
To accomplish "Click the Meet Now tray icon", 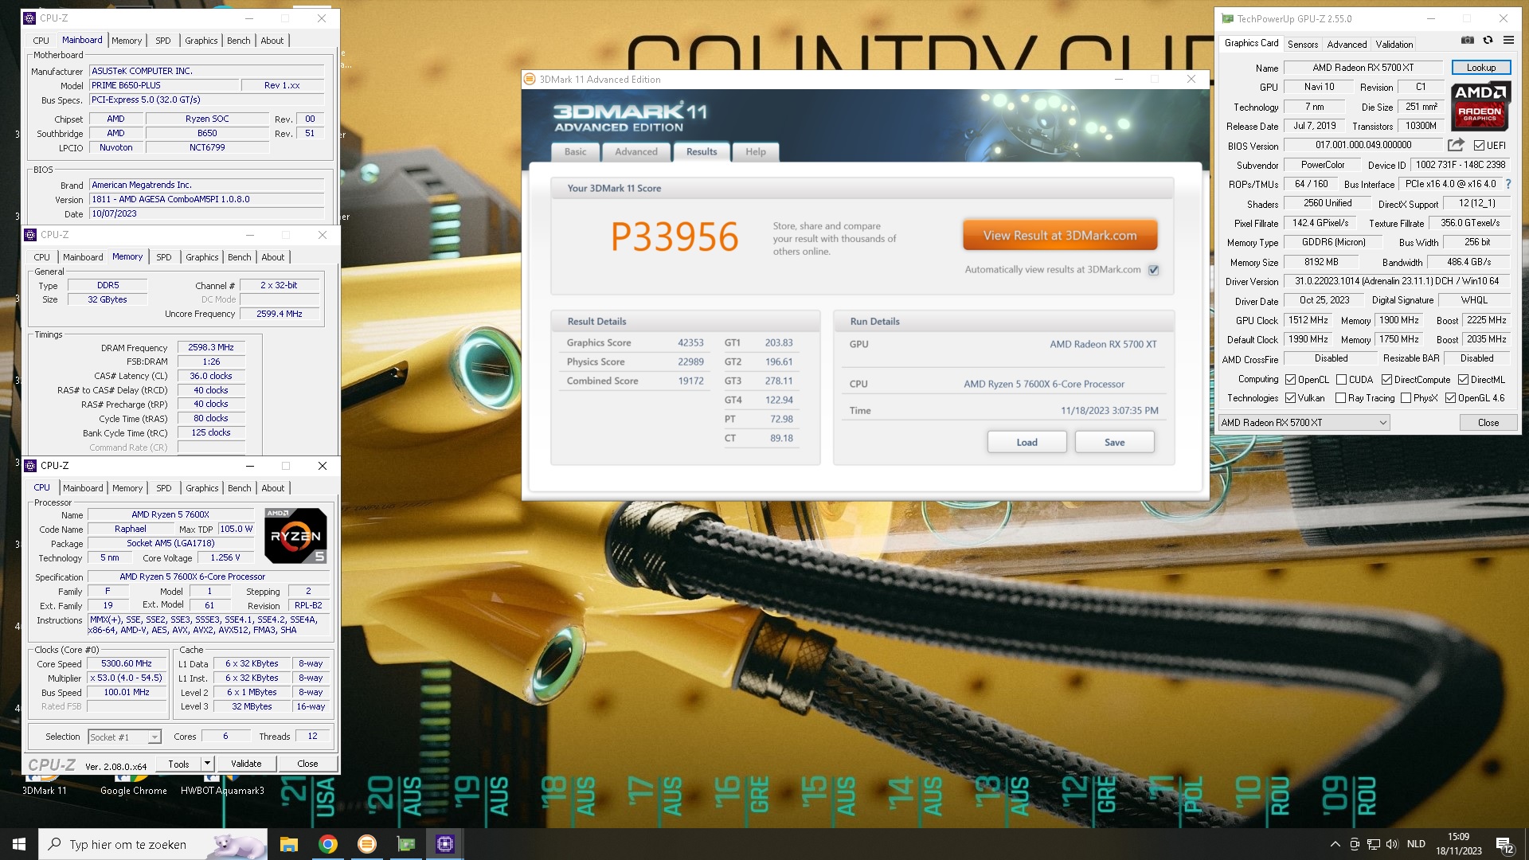I will 1355,844.
